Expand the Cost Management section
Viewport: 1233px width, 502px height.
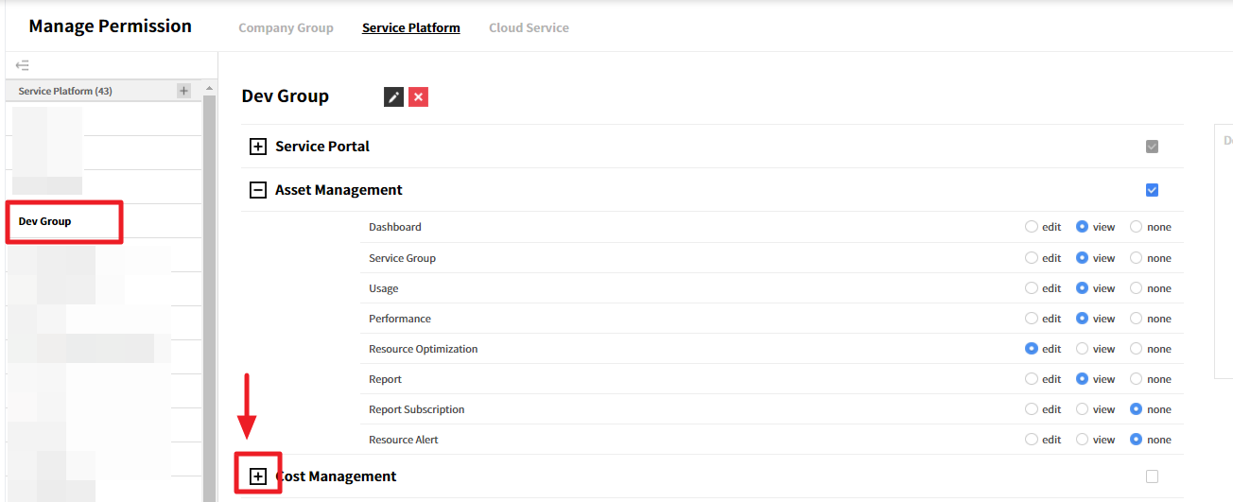(257, 476)
